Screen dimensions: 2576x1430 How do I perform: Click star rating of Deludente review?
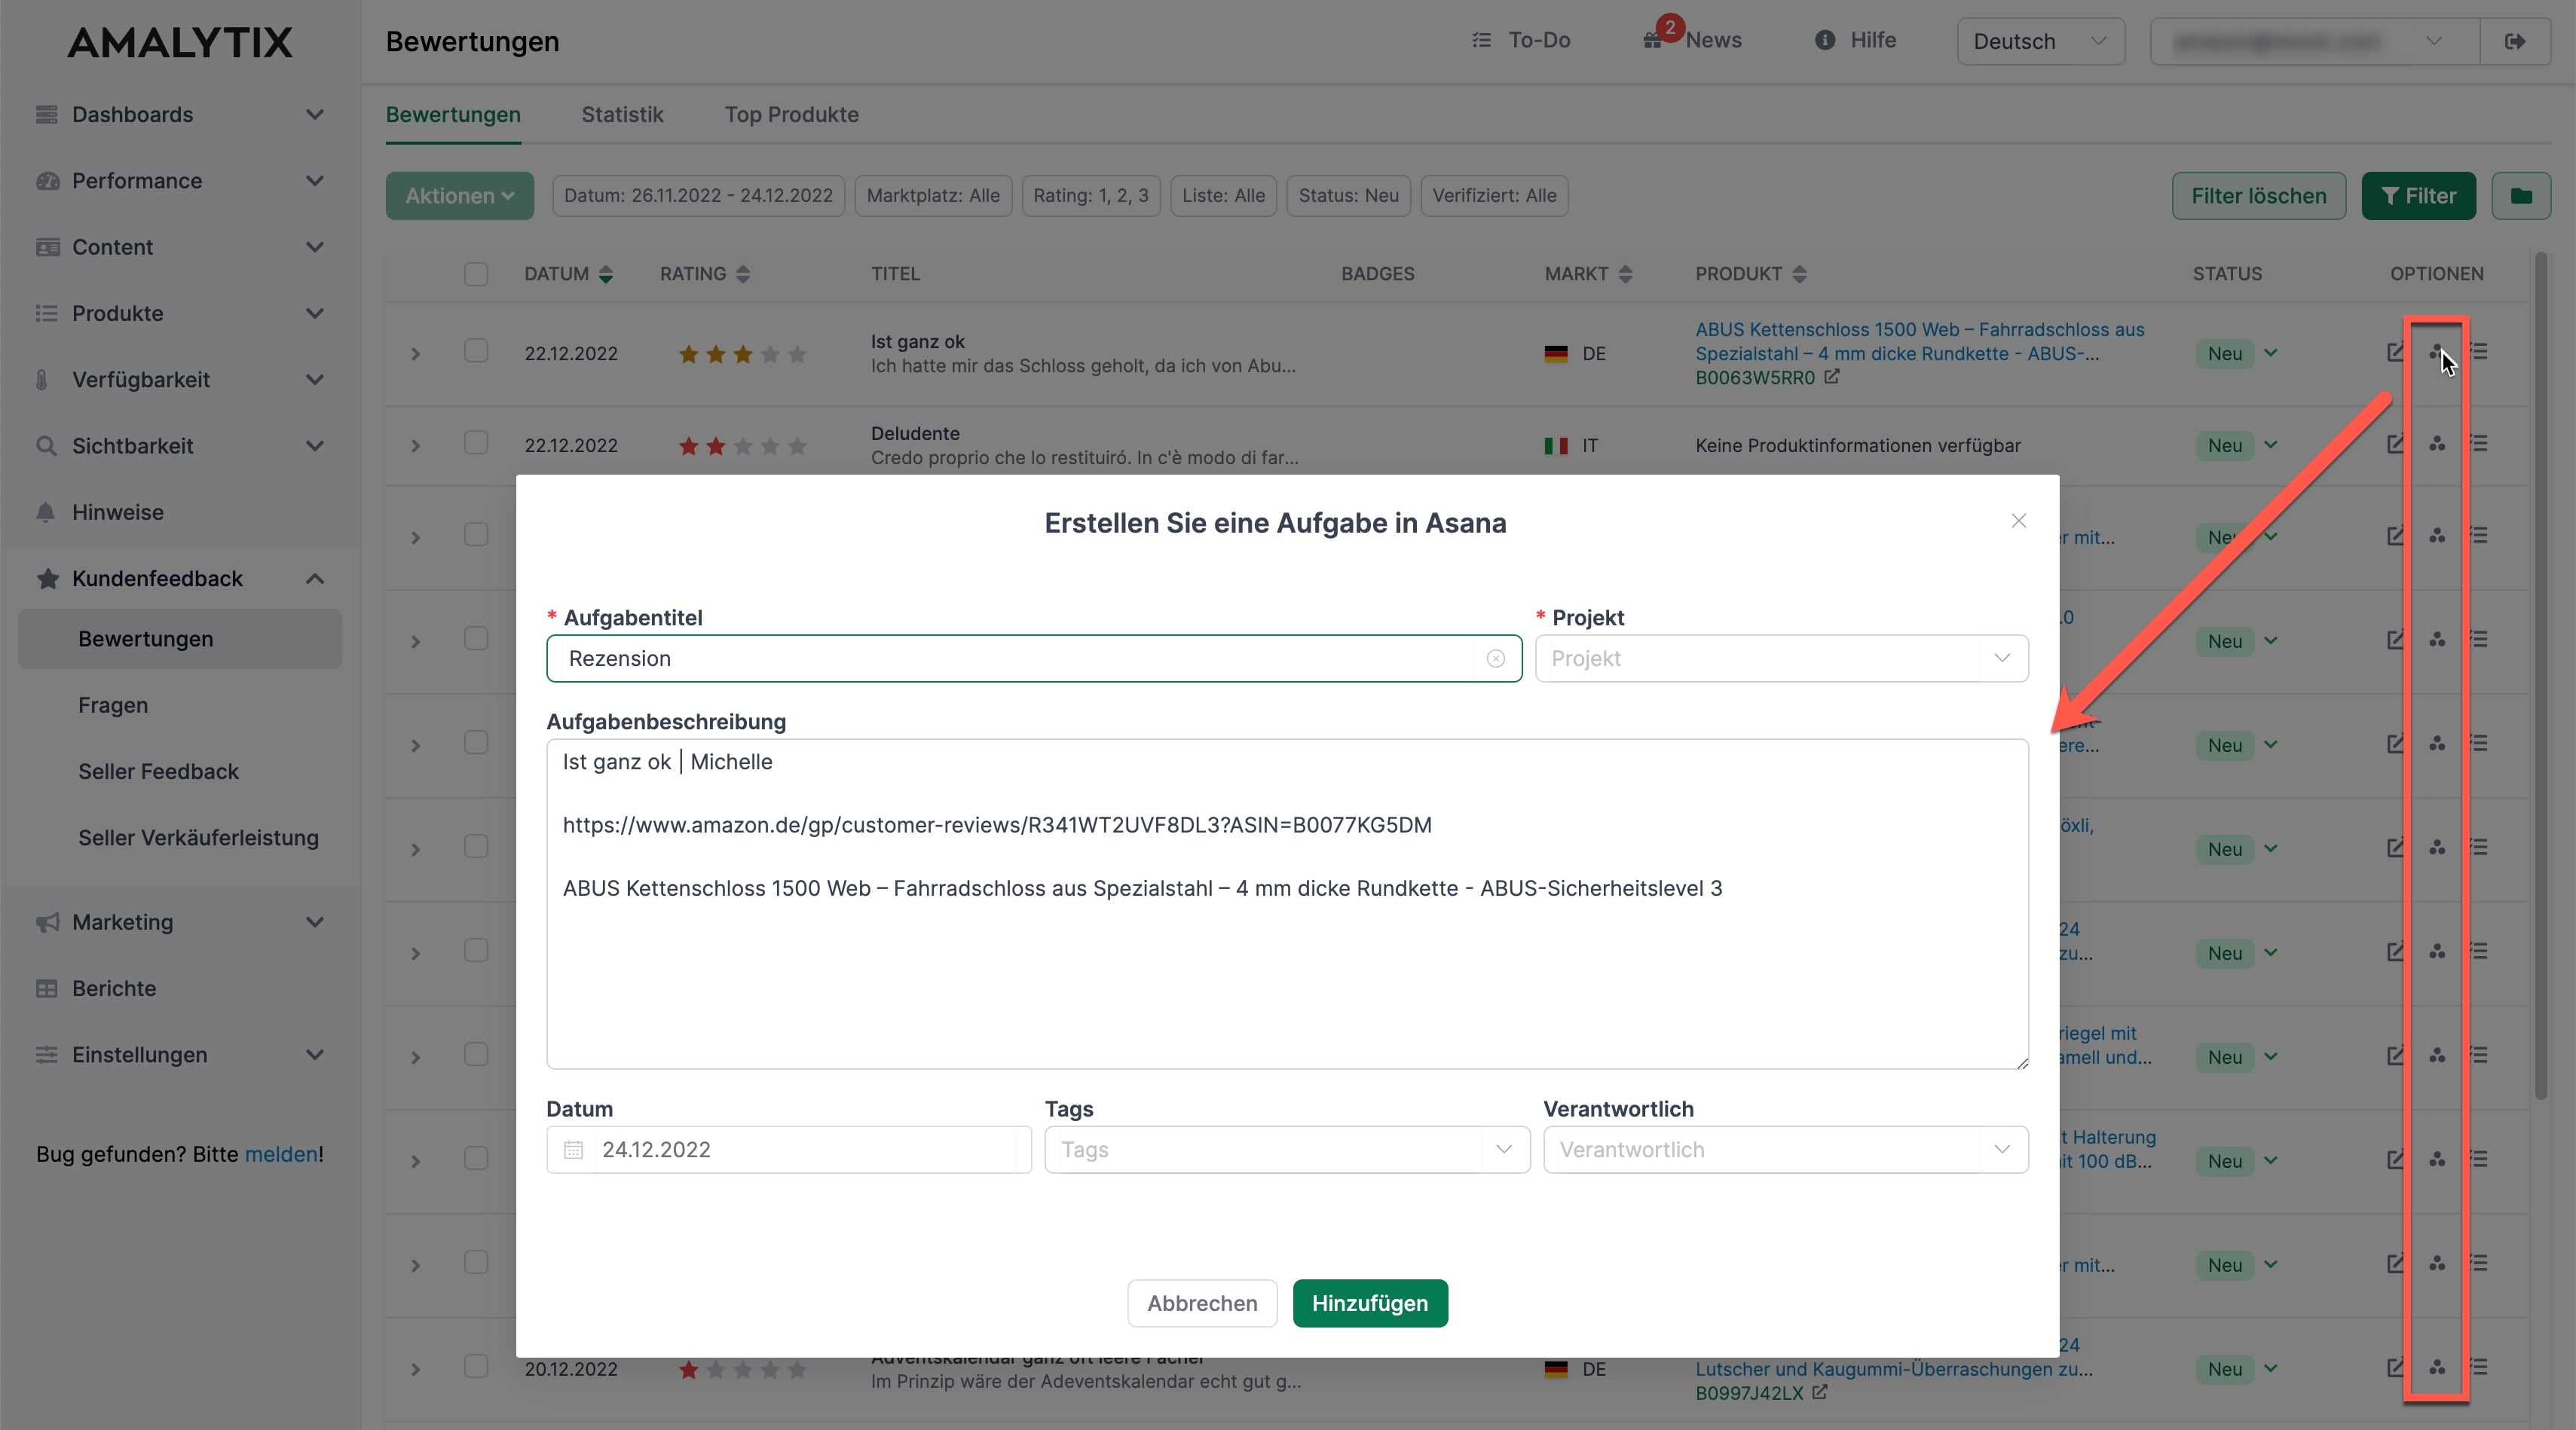click(742, 446)
